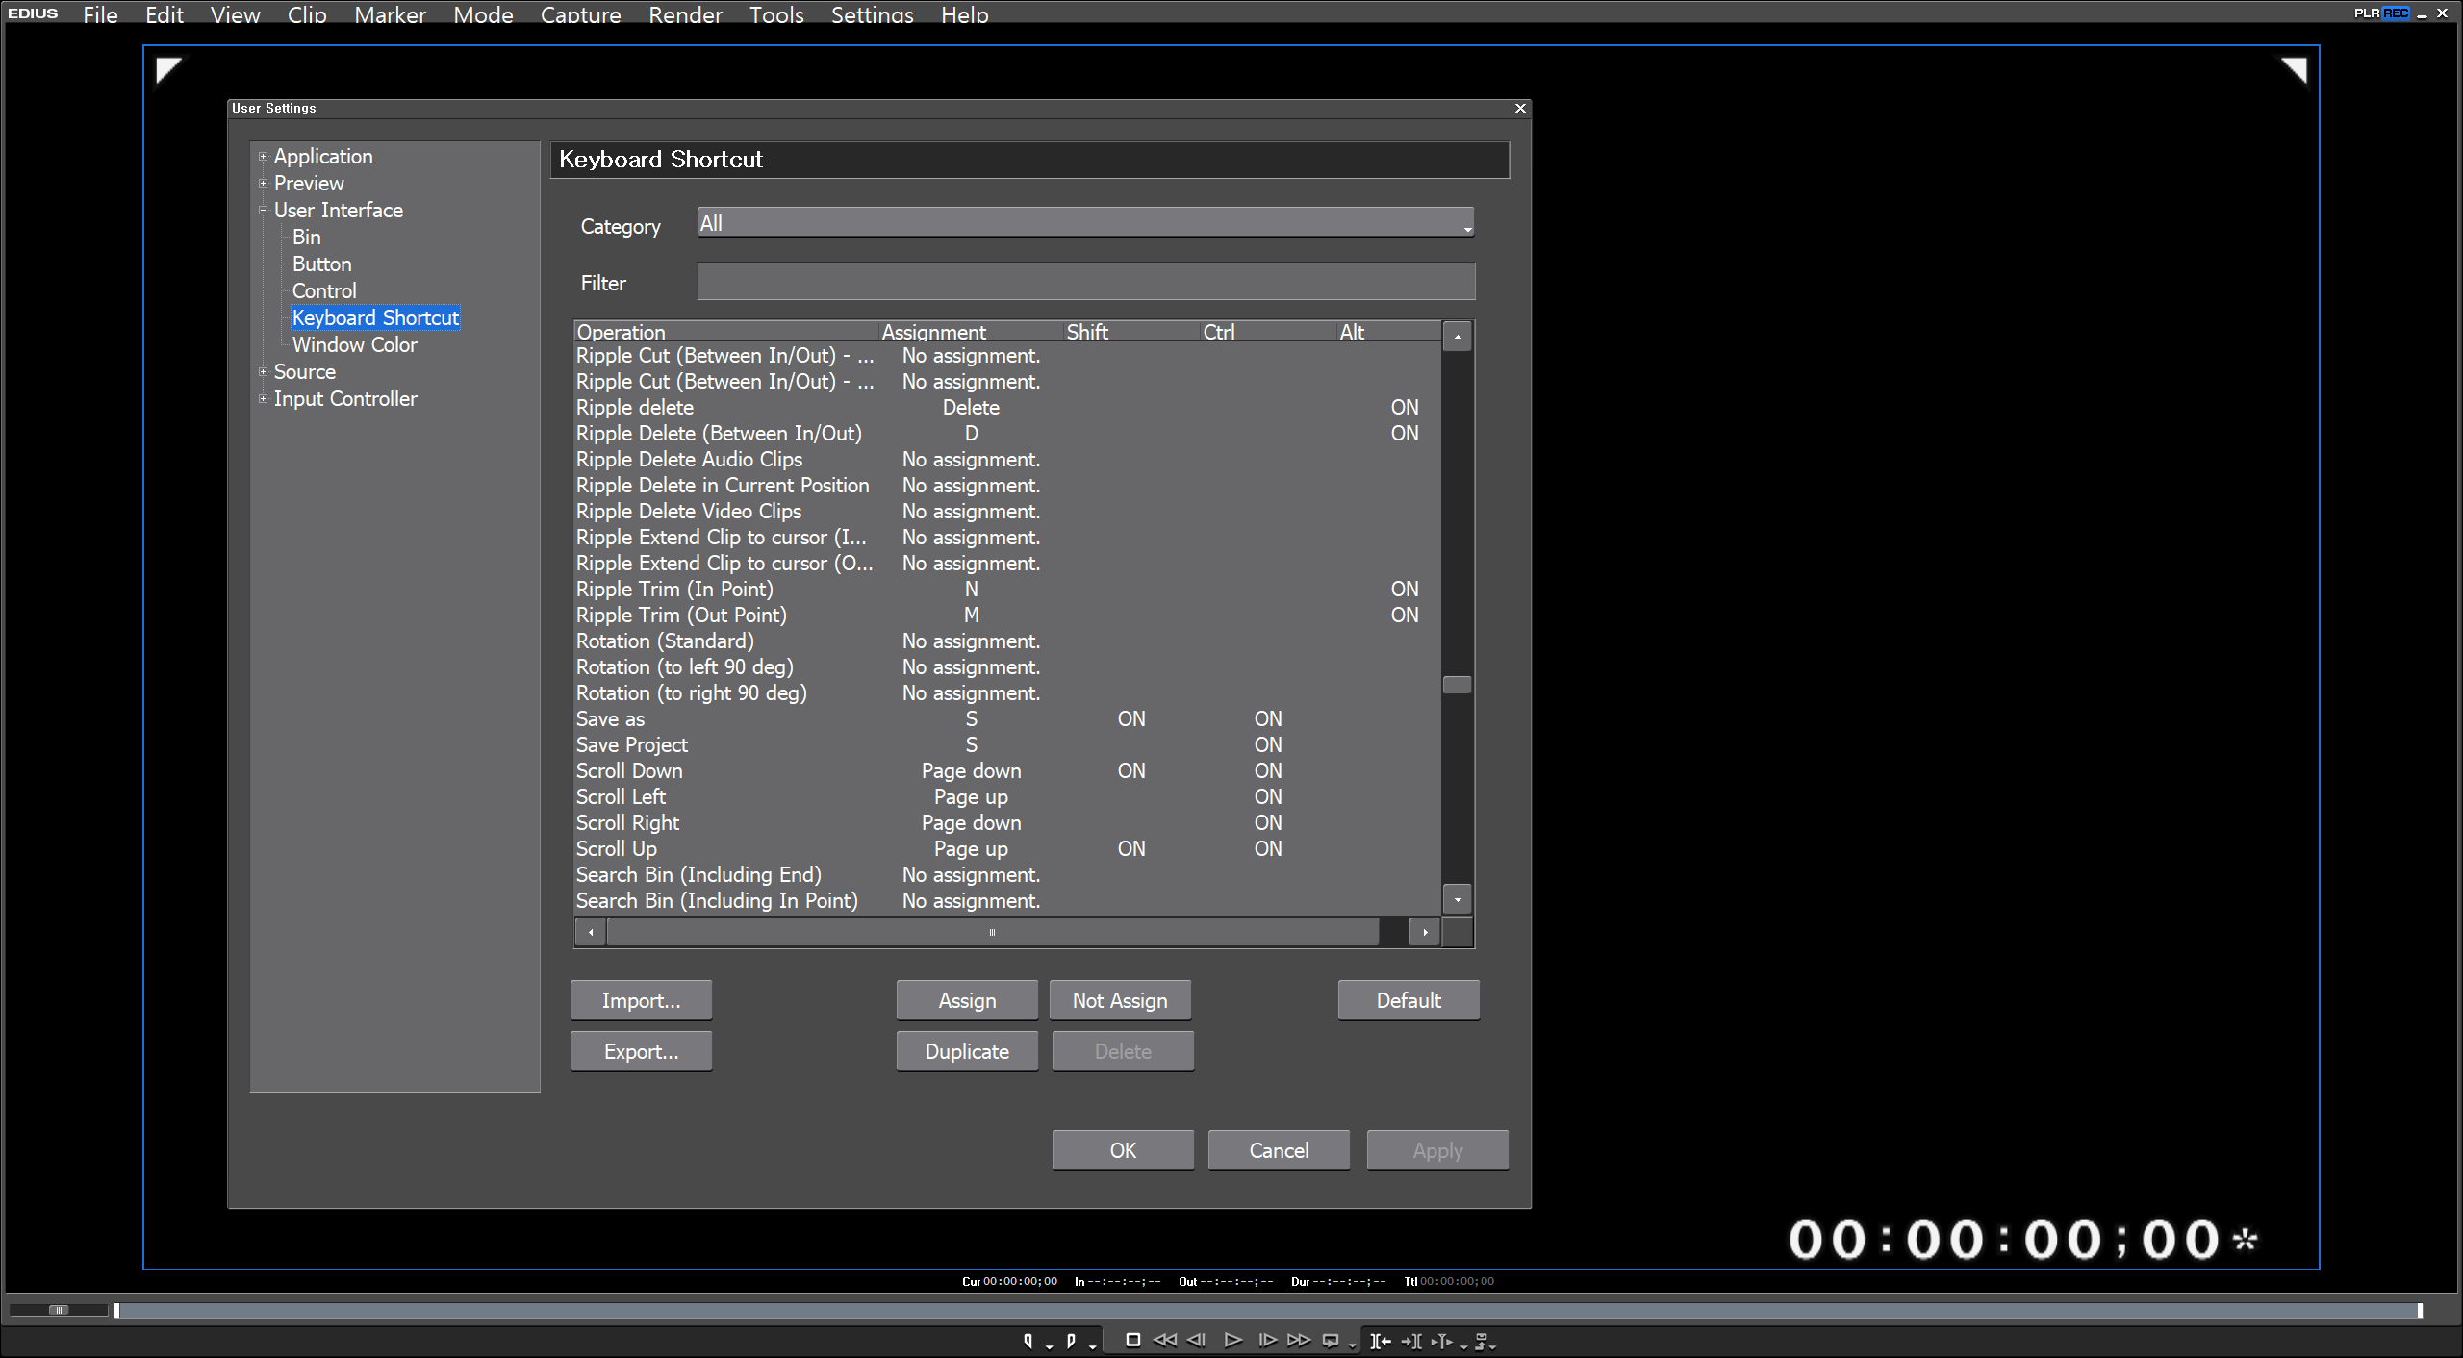Switch to REC mode indicator
This screenshot has width=2463, height=1358.
tap(2396, 13)
